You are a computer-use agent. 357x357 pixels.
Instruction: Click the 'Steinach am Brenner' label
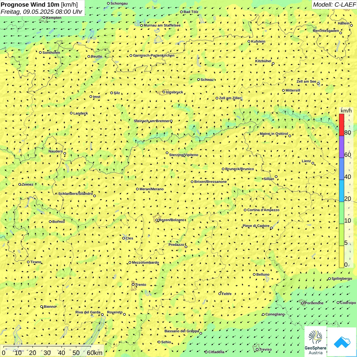pyautogui.click(x=152, y=121)
